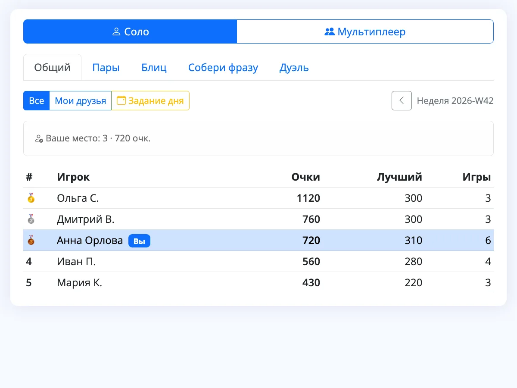Go to previous week with chevron button

402,100
